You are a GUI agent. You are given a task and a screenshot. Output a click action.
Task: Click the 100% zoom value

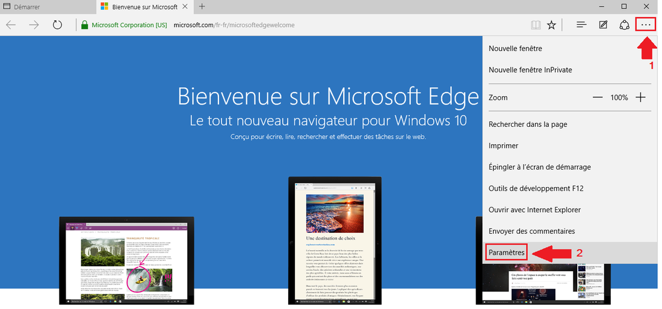tap(619, 97)
